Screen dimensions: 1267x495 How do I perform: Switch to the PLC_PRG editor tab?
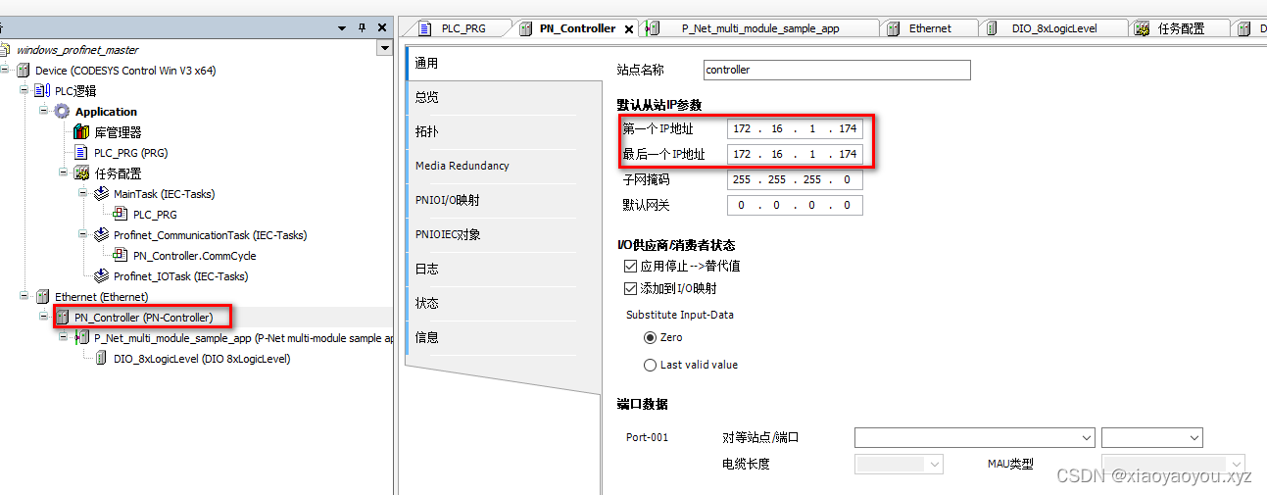(458, 28)
